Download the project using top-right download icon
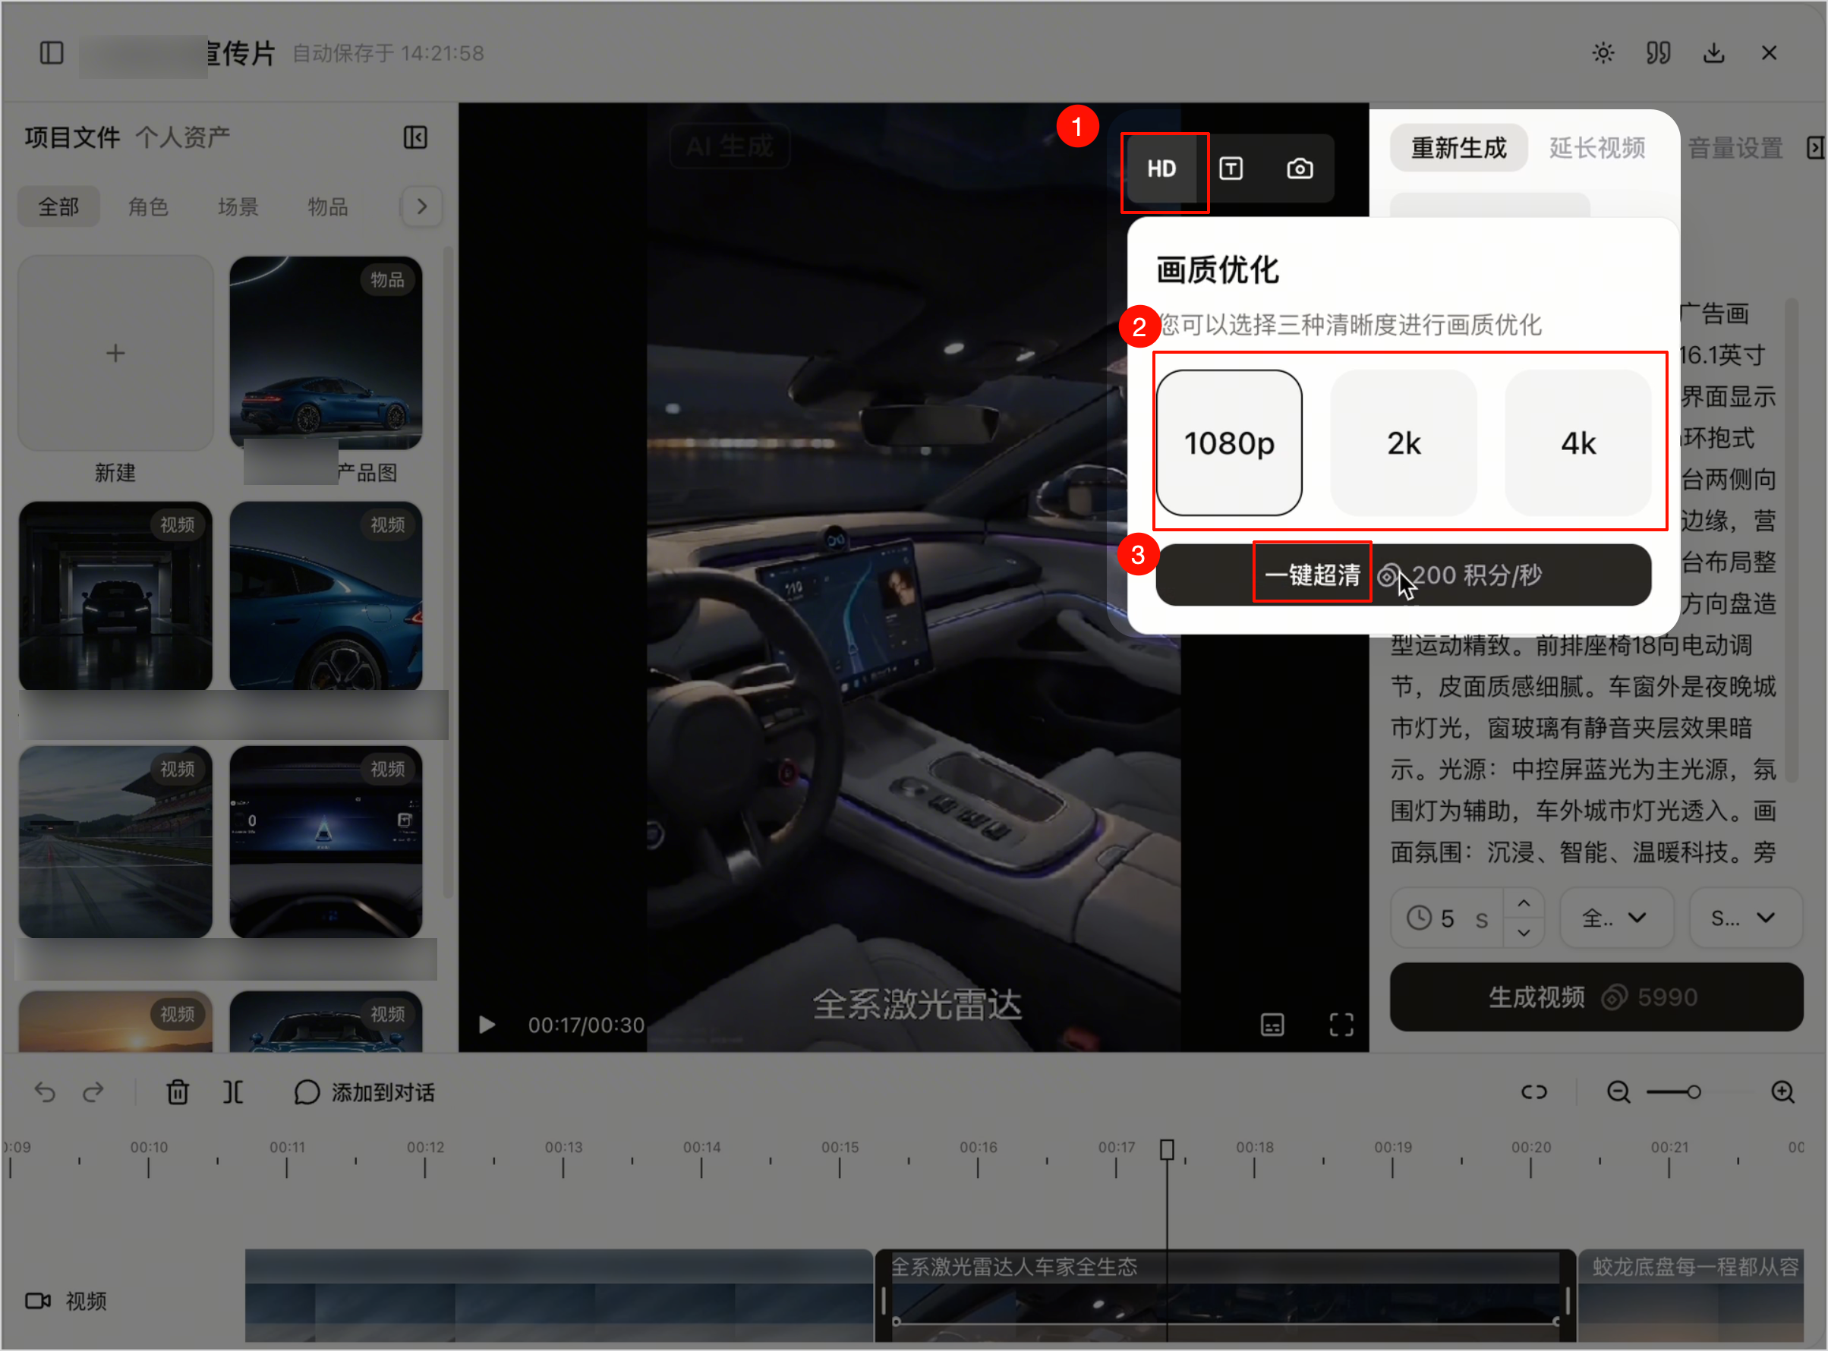The width and height of the screenshot is (1828, 1351). 1713,53
